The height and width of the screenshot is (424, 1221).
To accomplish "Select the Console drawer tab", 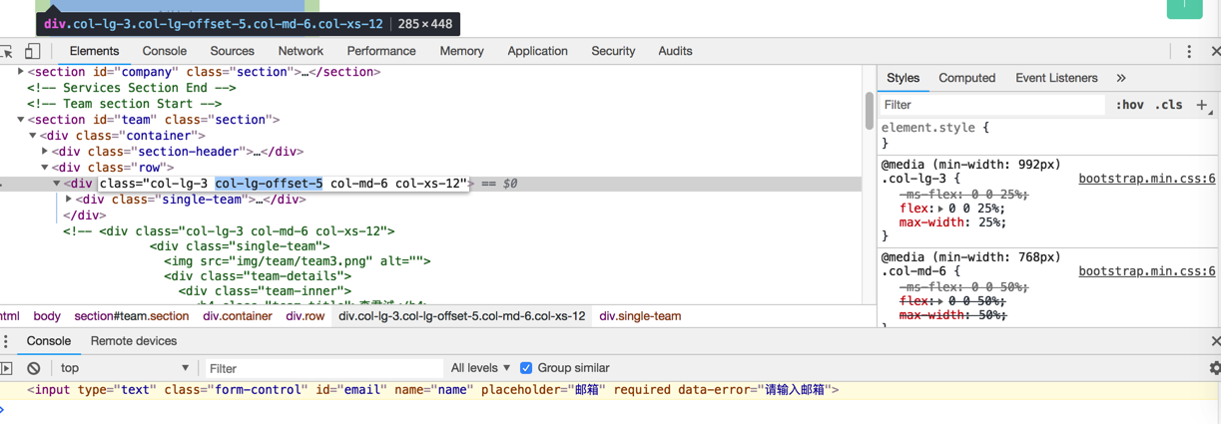I will coord(49,341).
